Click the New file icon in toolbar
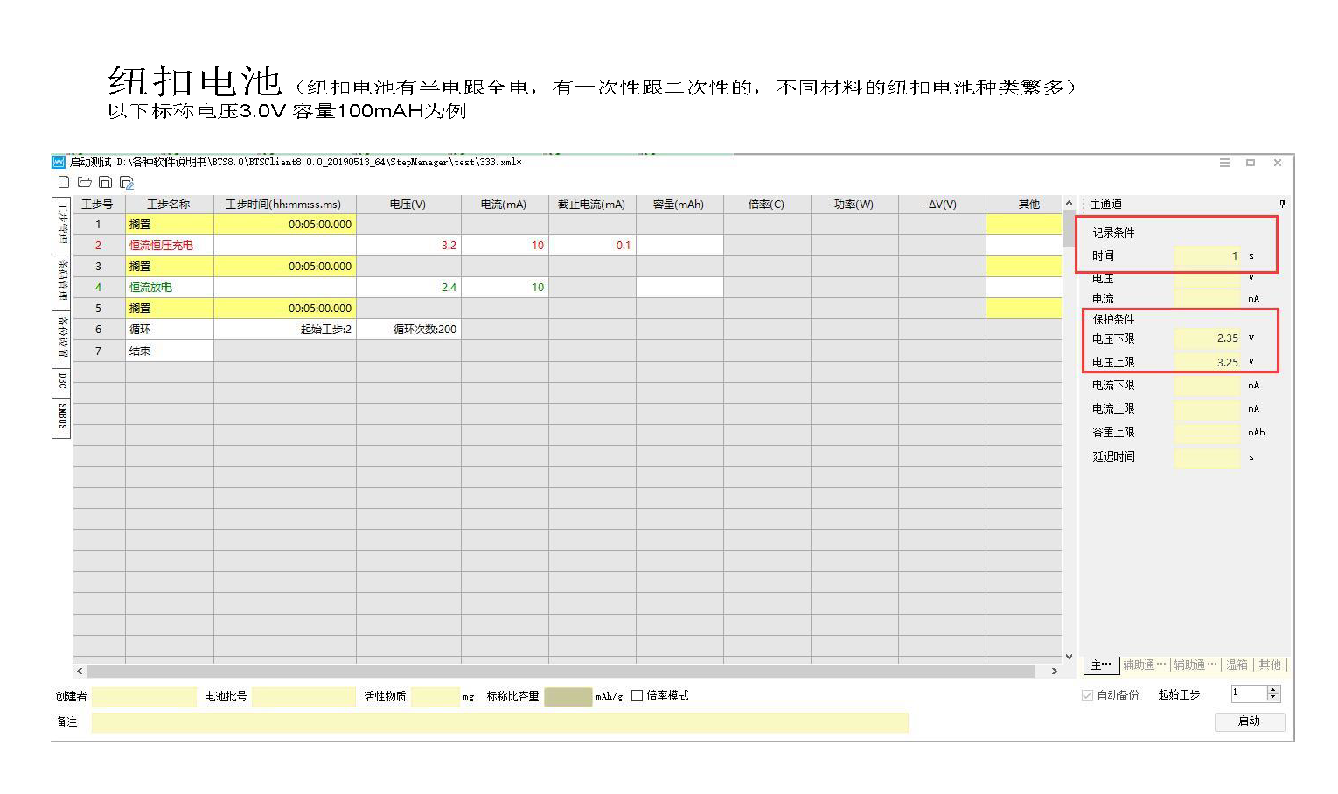This screenshot has height=794, width=1338. (x=64, y=182)
